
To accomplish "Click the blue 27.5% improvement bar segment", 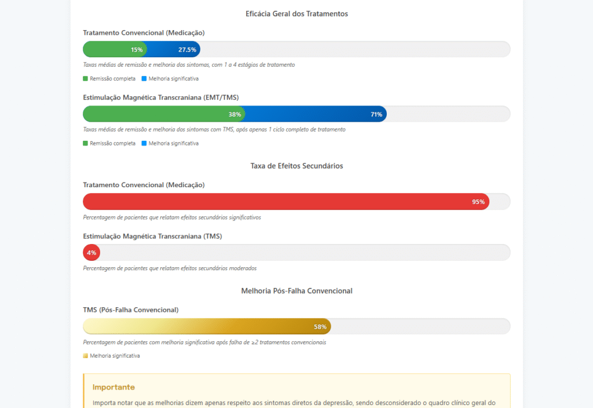I will pos(174,49).
